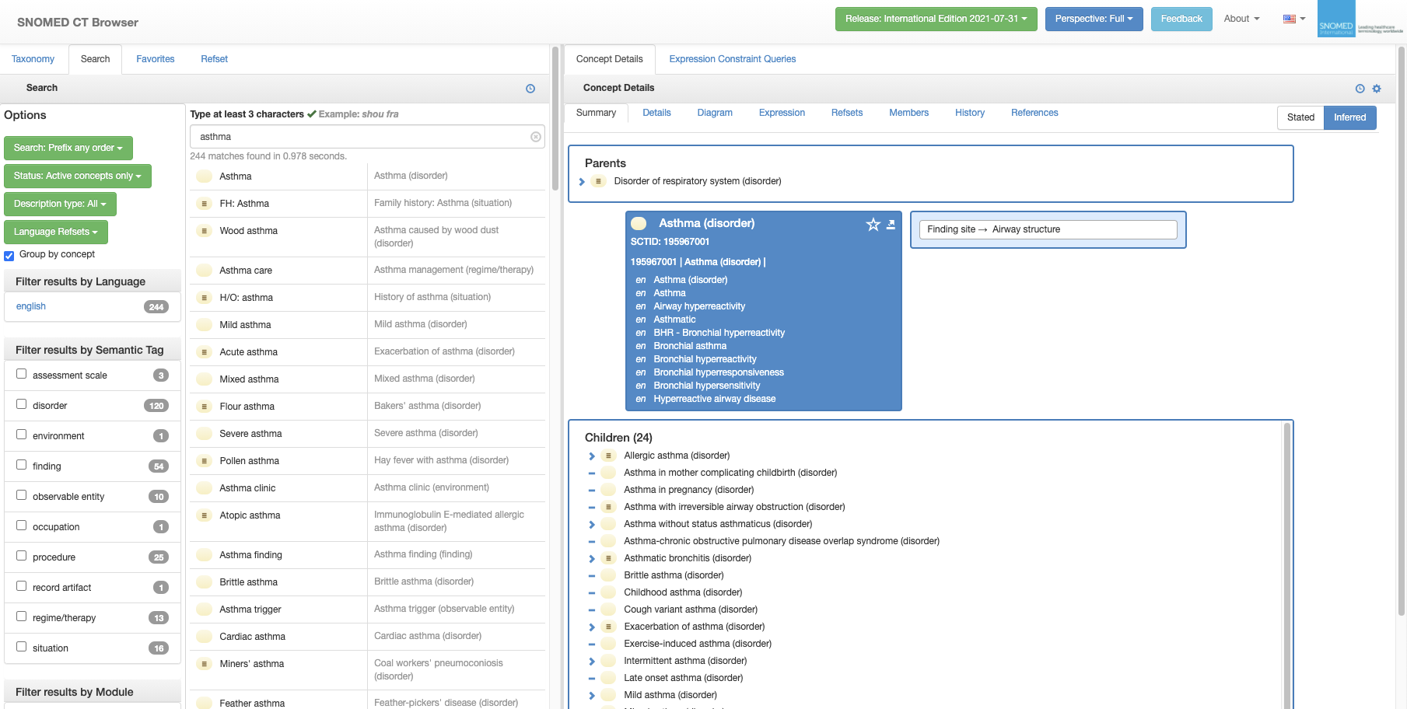Viewport: 1407px width, 709px height.
Task: Click the Allergic asthma child concept icon
Action: (x=609, y=456)
